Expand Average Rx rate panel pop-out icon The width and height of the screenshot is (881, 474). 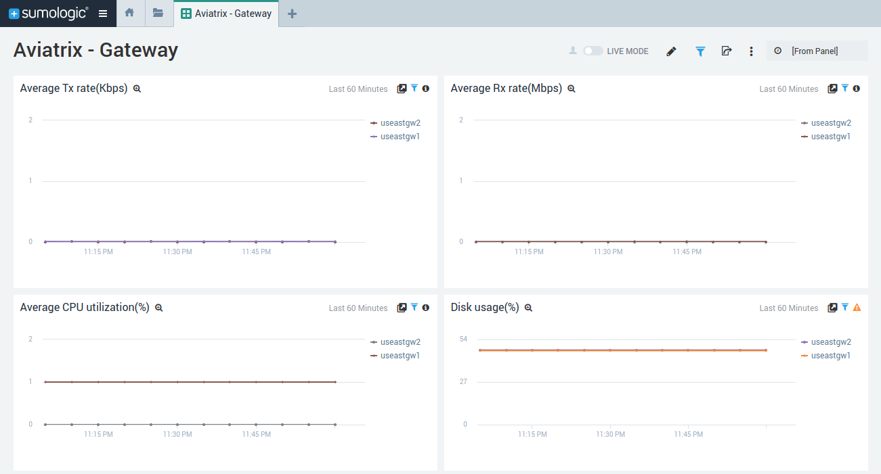tap(832, 89)
